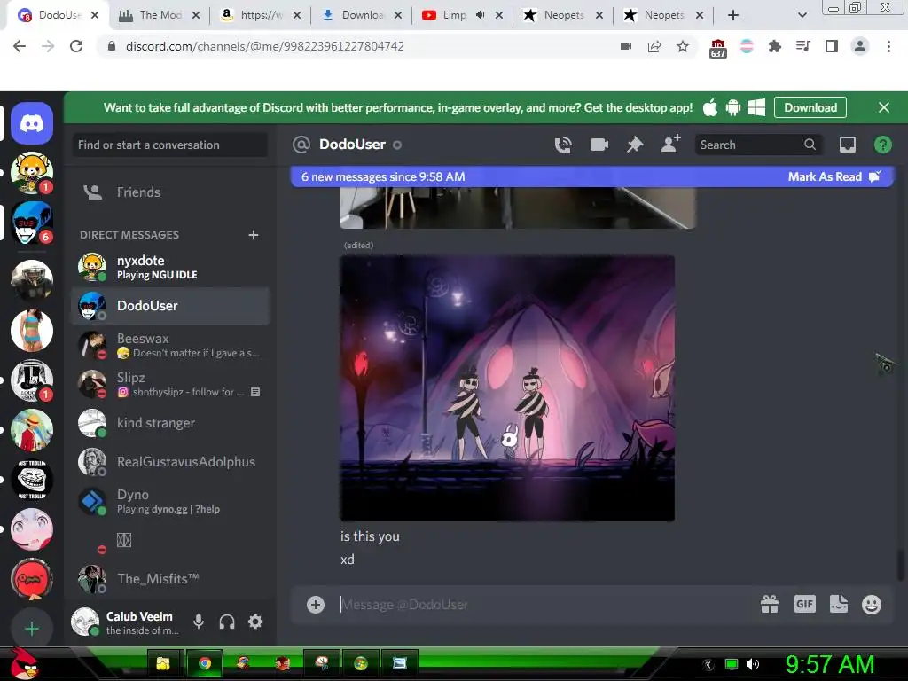Click the Calub Veeim user avatar

click(85, 622)
